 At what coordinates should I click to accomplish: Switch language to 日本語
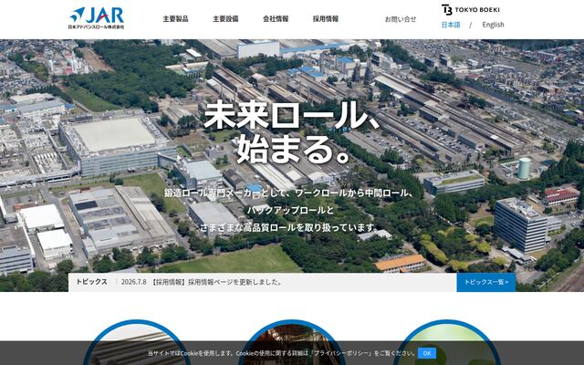pyautogui.click(x=451, y=25)
